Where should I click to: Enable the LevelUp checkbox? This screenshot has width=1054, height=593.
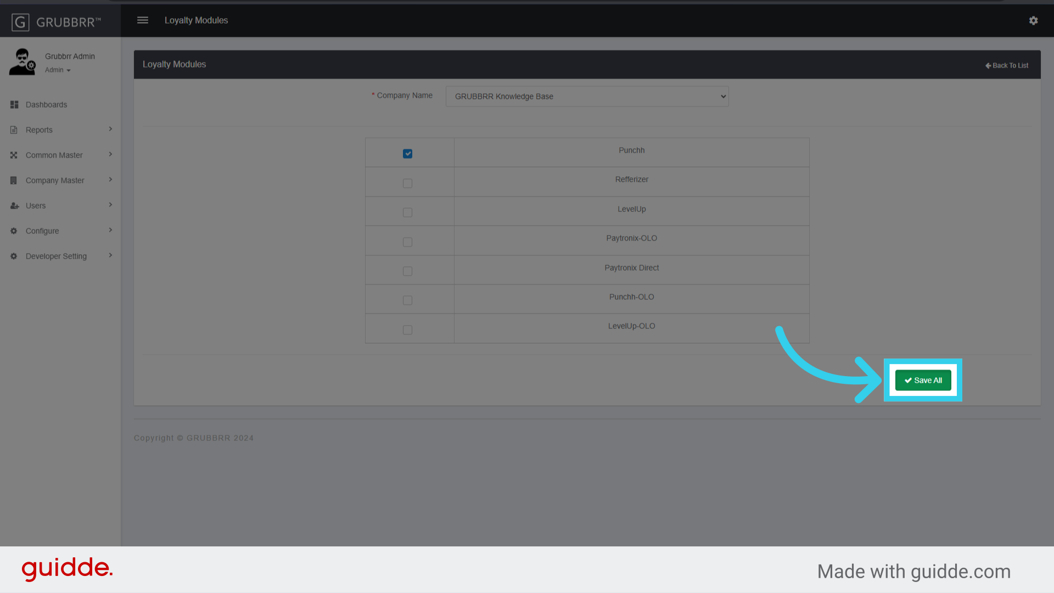click(407, 212)
